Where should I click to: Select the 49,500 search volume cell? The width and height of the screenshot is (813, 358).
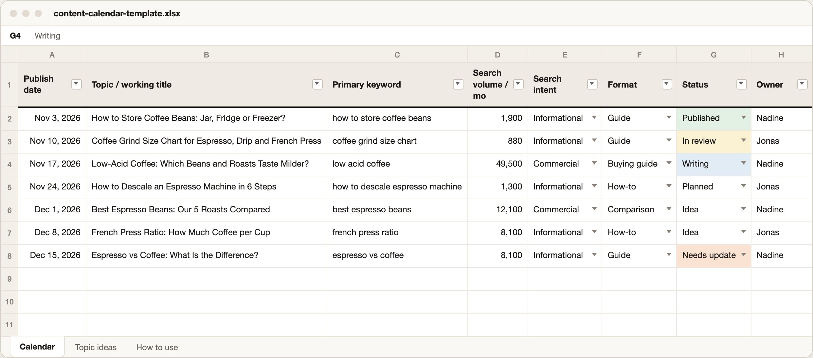click(498, 165)
